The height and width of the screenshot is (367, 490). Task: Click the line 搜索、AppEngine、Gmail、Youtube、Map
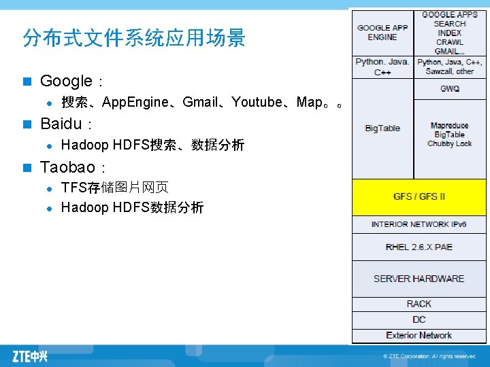201,102
